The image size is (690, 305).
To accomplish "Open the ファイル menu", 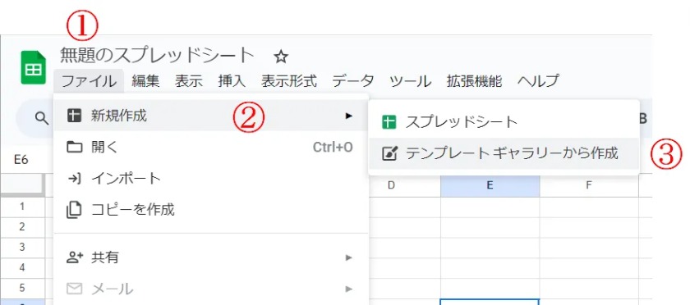I will point(89,81).
